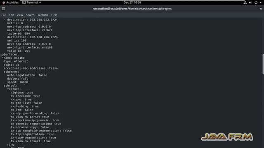Click the 'feature:' line
This screenshot has width=264, height=148.
tap(14, 89)
